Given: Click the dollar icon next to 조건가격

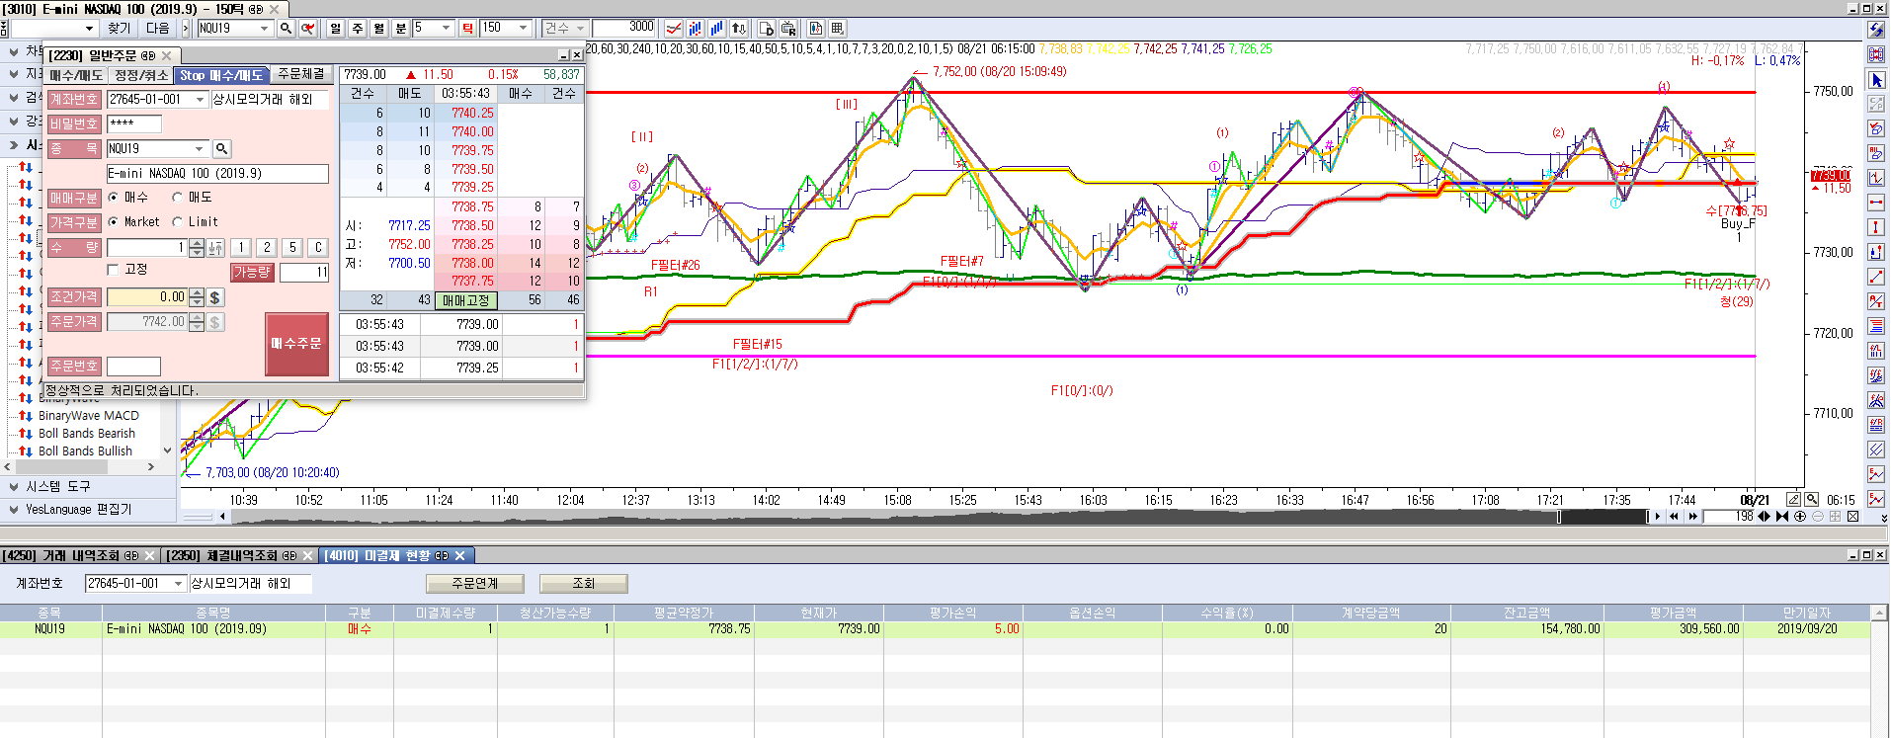Looking at the screenshot, I should 215,297.
